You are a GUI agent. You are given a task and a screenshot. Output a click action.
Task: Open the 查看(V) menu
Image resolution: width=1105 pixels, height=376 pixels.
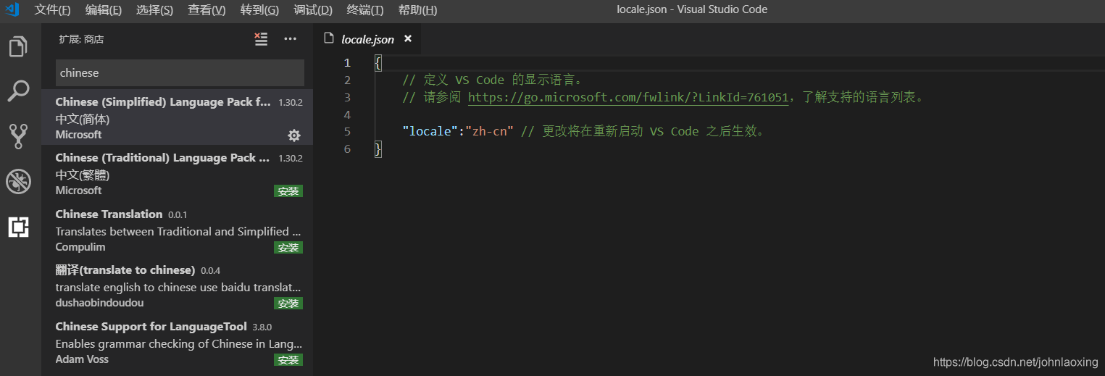207,9
